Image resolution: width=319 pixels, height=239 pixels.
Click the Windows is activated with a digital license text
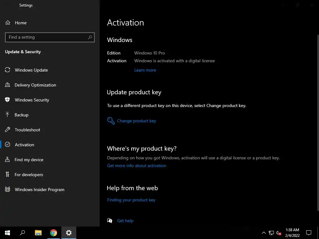tap(174, 61)
